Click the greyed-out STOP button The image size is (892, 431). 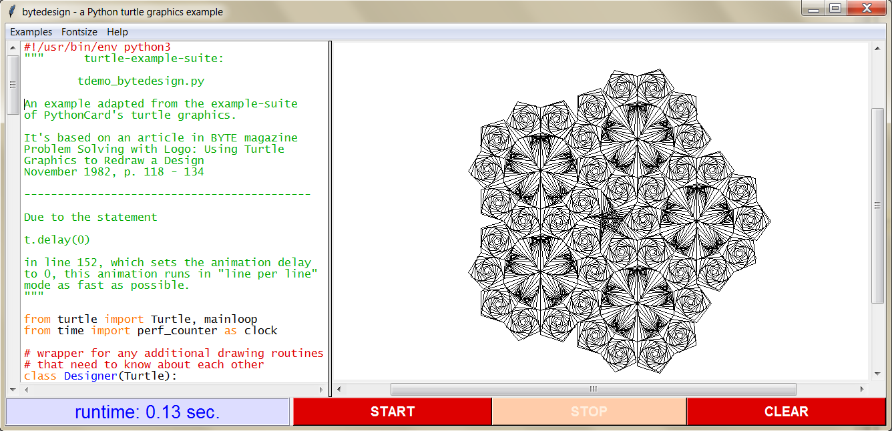589,412
